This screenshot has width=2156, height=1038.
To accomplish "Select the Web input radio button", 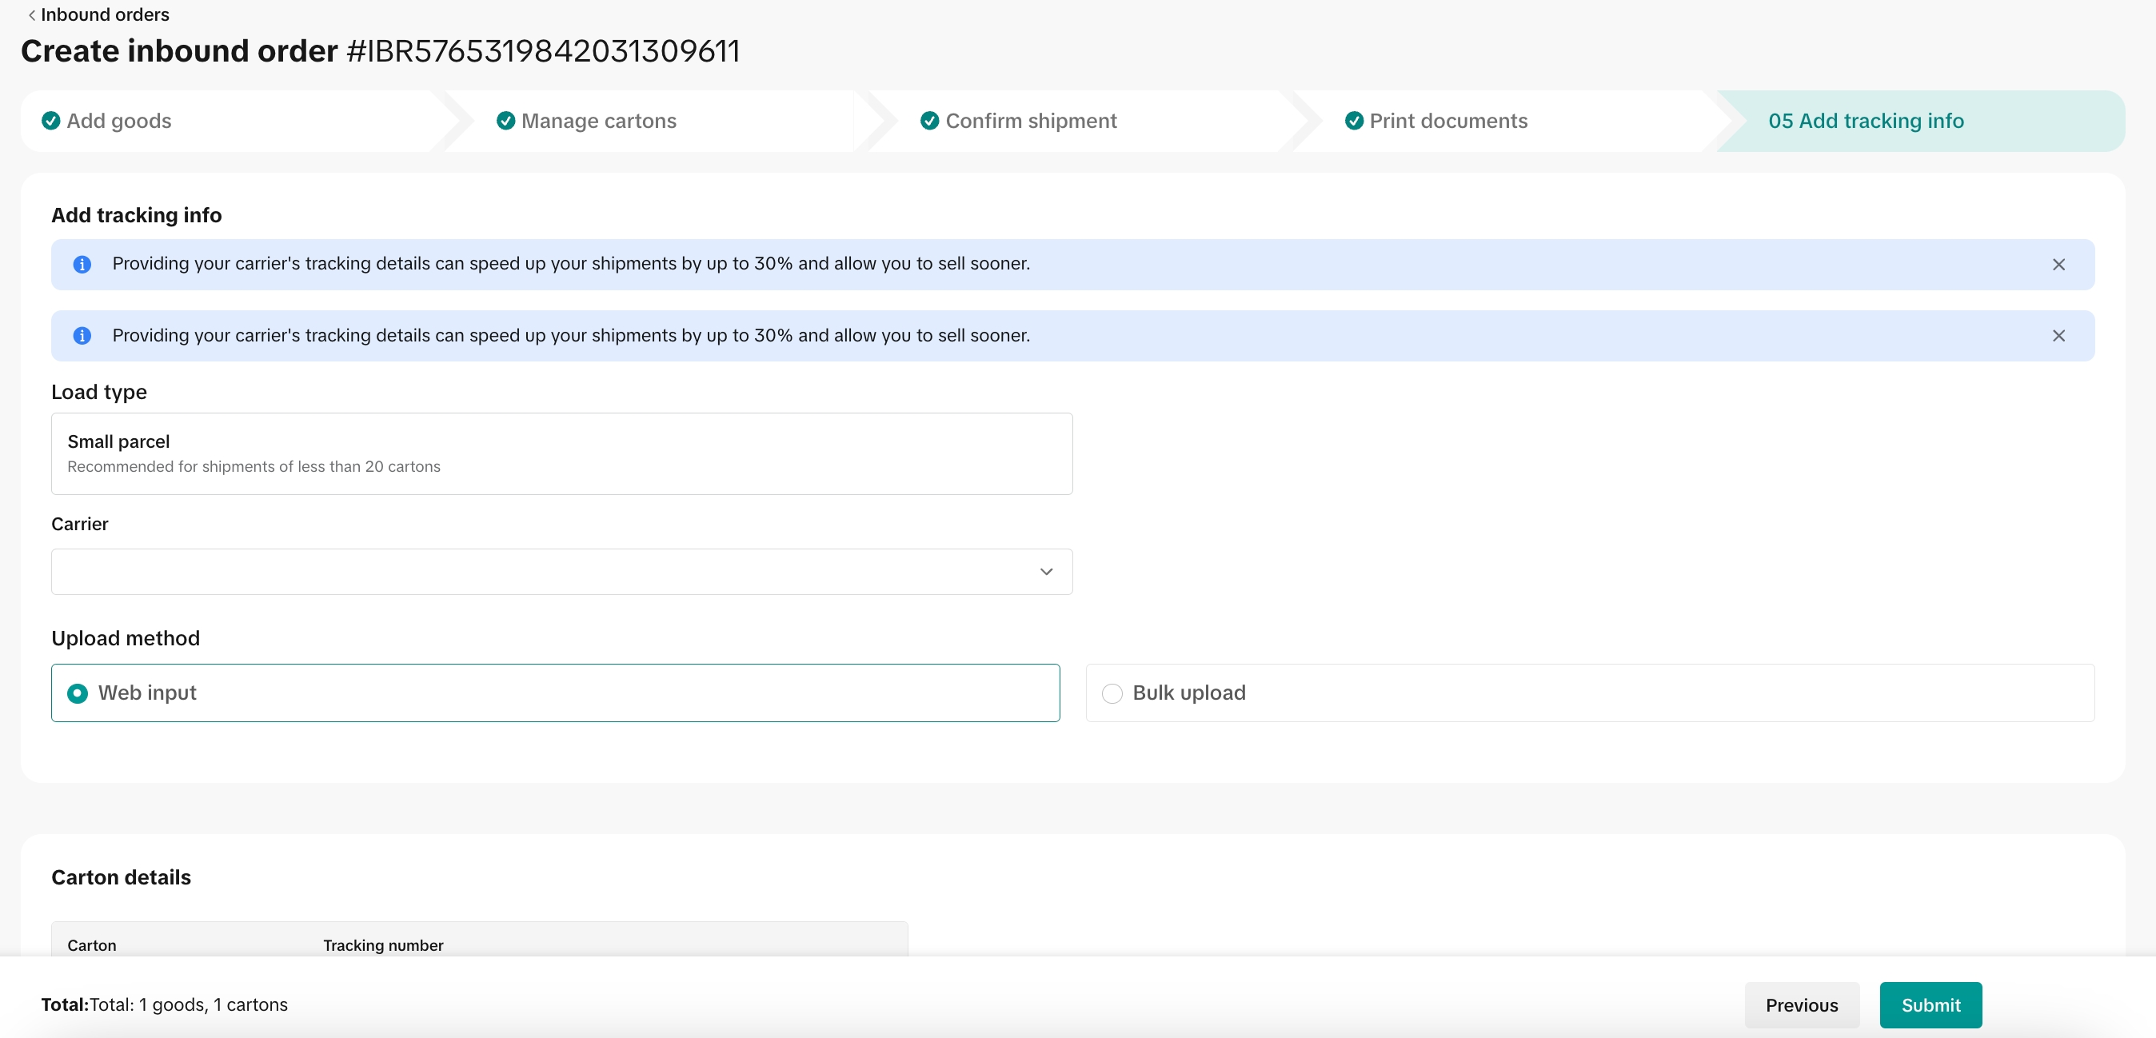I will (x=77, y=693).
